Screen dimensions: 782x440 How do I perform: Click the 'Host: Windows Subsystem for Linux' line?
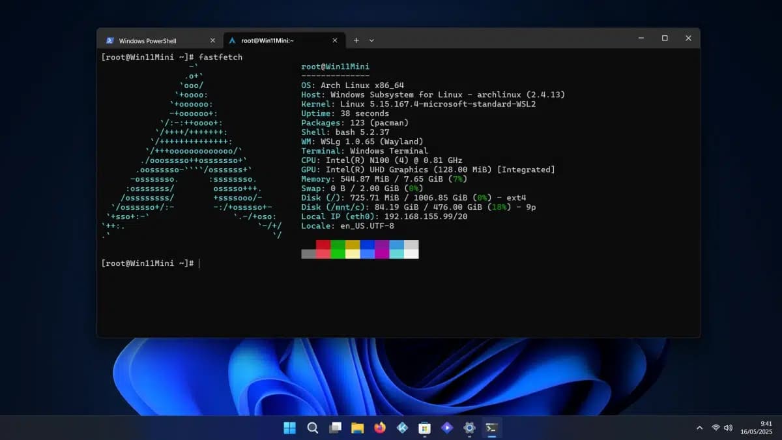[433, 95]
